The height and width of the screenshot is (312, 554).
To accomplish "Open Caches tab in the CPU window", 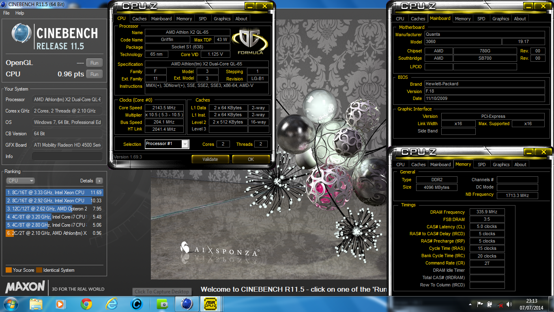I will point(140,19).
